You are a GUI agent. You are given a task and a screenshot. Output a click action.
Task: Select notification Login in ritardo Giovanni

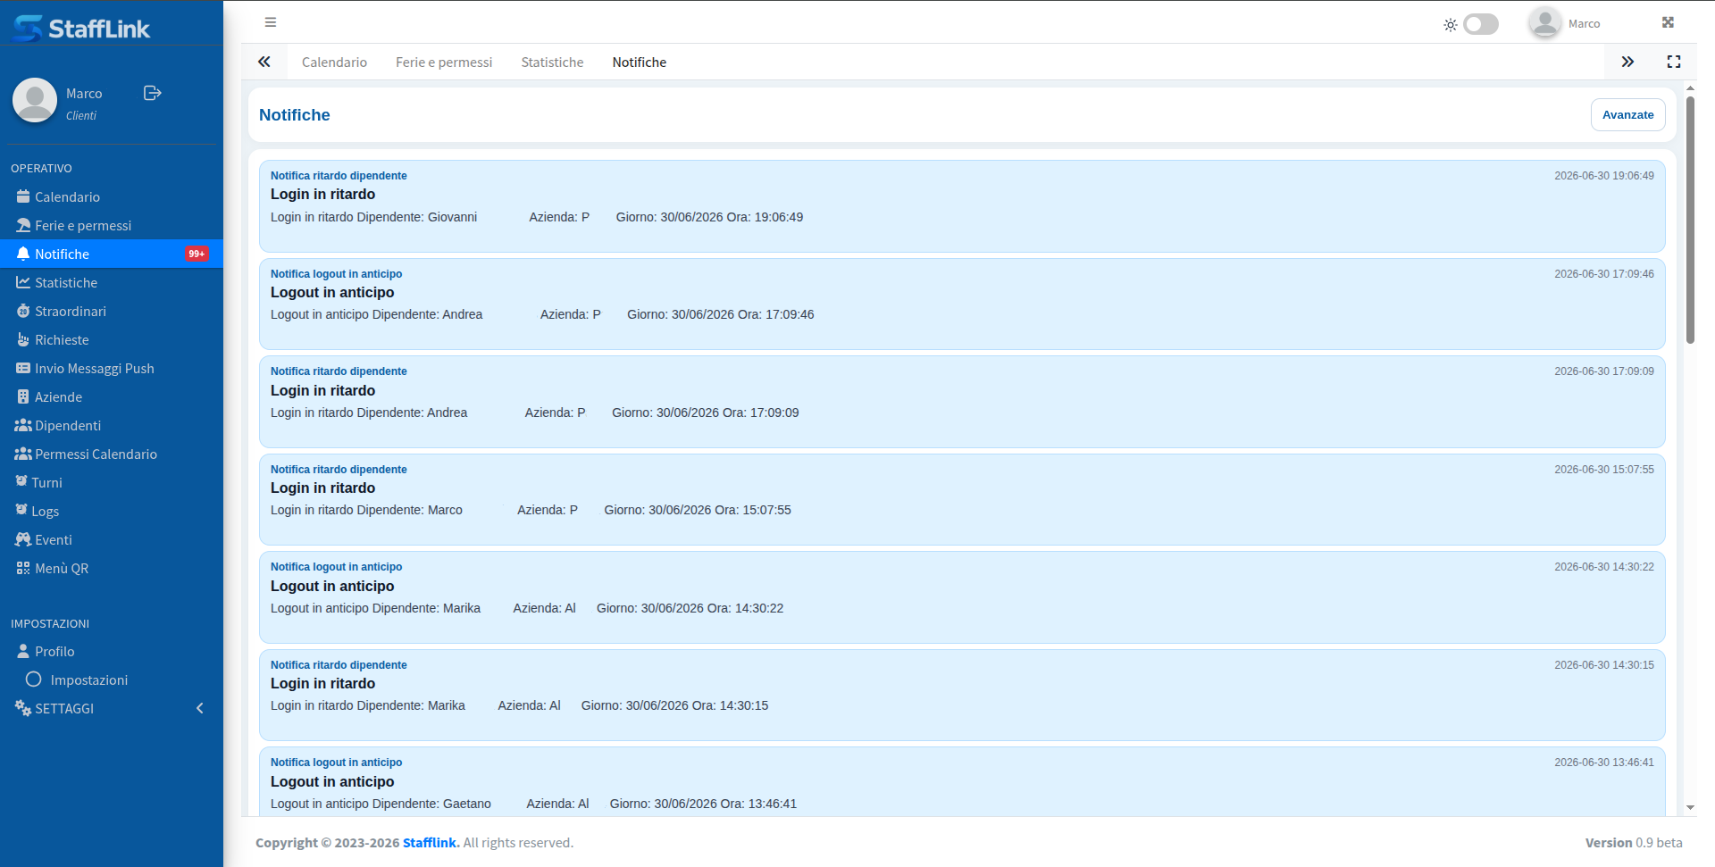click(x=962, y=206)
